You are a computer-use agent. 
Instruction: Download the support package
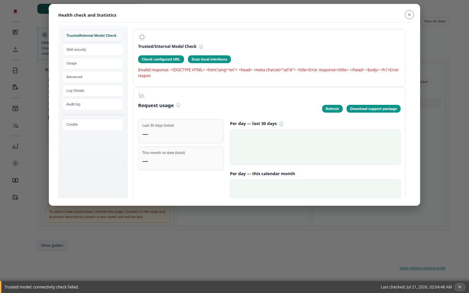pyautogui.click(x=374, y=109)
